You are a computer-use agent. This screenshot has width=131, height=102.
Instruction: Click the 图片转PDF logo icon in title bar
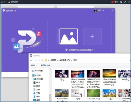(4, 11)
